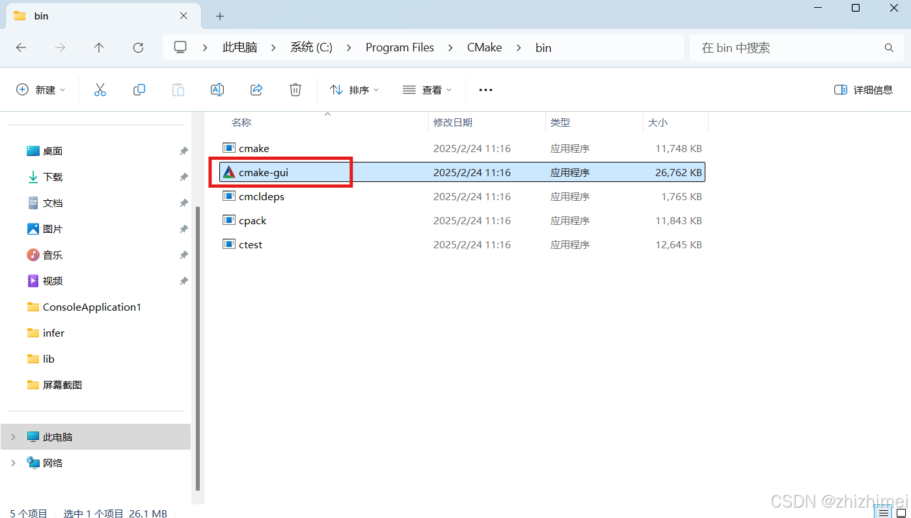This screenshot has height=518, width=911.
Task: Navigate to Program Files breadcrumb
Action: click(400, 47)
